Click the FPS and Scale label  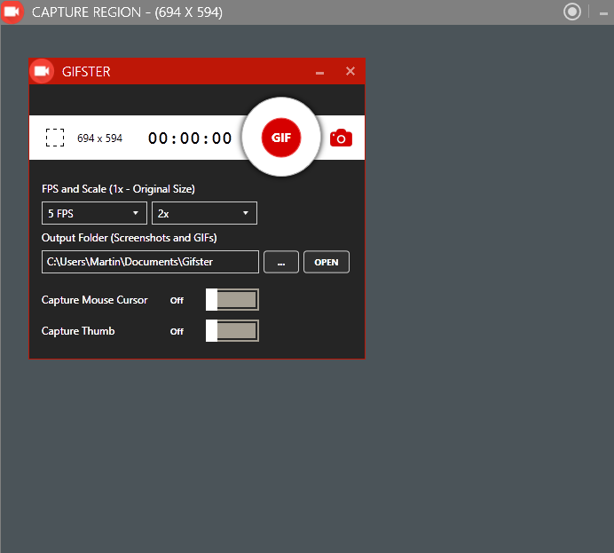coord(118,189)
